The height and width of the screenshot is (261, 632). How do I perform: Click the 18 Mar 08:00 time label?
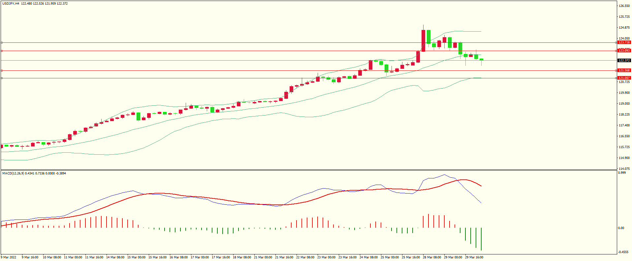point(242,257)
